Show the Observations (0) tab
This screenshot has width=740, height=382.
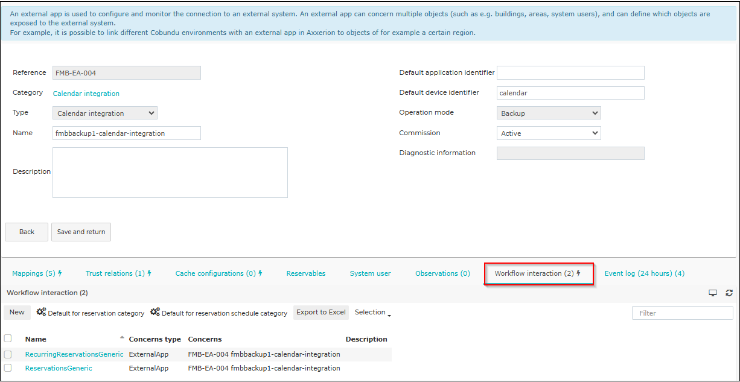pyautogui.click(x=442, y=273)
